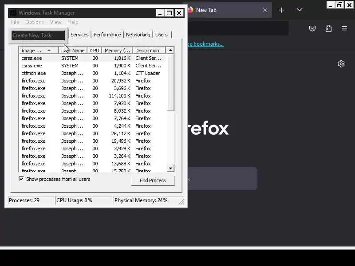Click the Firefox address bar field
355x266 pixels.
238,28
